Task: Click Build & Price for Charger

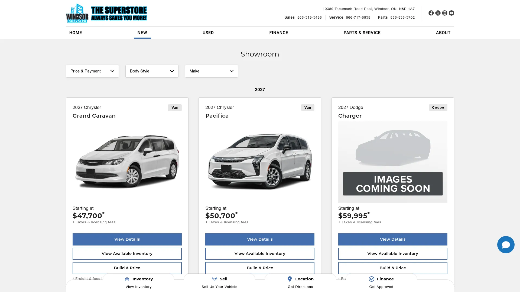Action: 393,268
